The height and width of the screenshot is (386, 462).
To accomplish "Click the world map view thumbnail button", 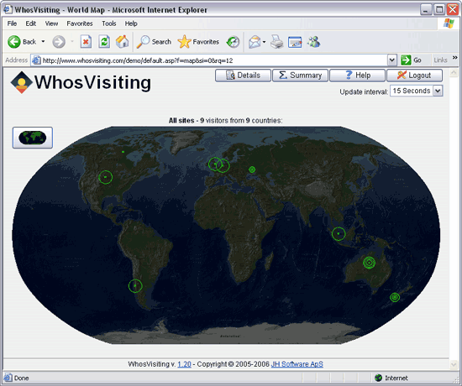I will point(33,138).
